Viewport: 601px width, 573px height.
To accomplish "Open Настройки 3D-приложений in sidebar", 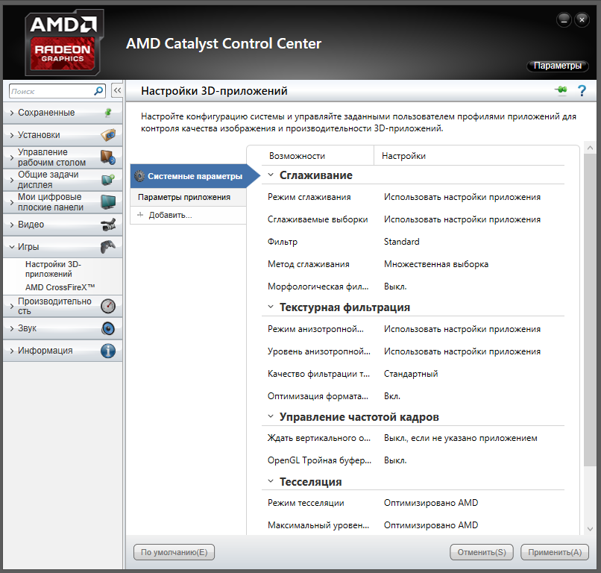I will [53, 269].
